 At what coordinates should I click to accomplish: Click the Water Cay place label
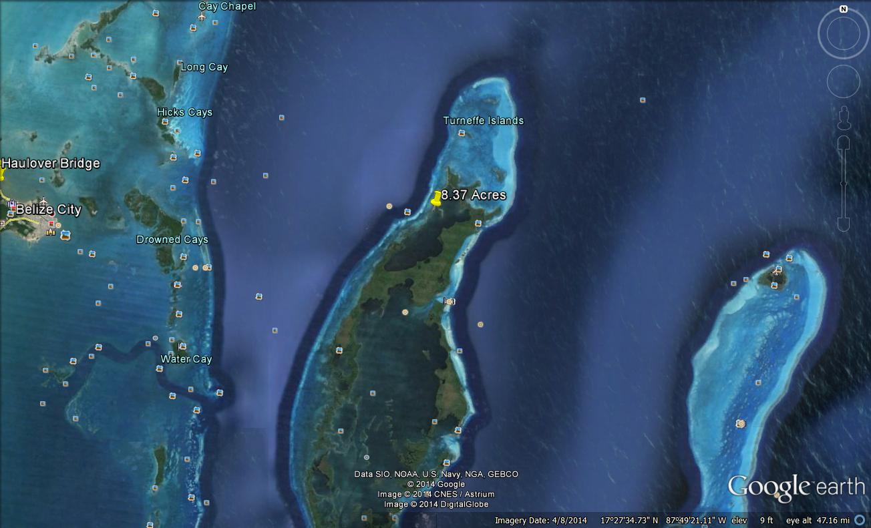(x=186, y=359)
